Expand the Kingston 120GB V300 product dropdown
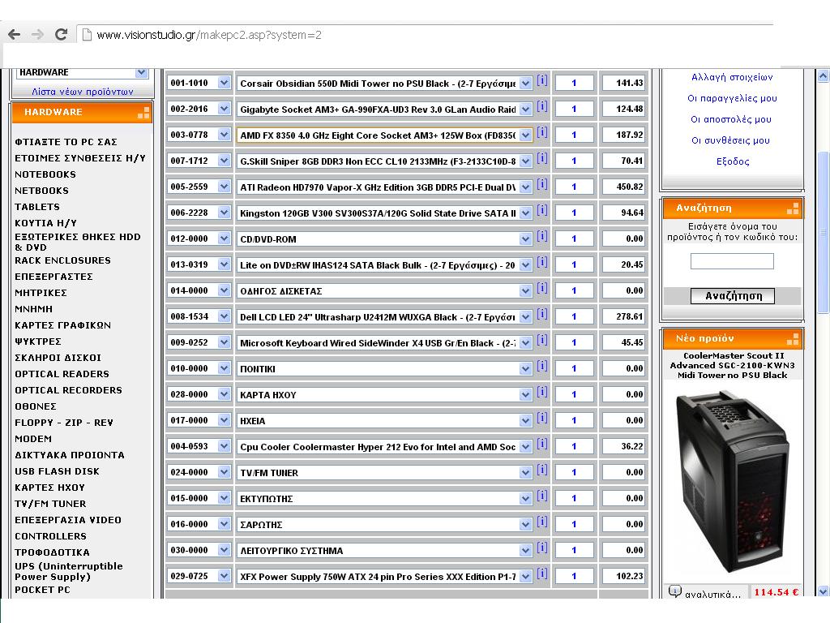830x623 pixels. point(525,213)
